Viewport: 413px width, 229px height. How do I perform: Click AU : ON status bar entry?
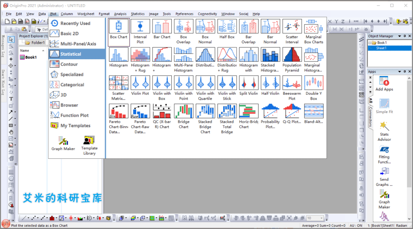[x=356, y=226]
